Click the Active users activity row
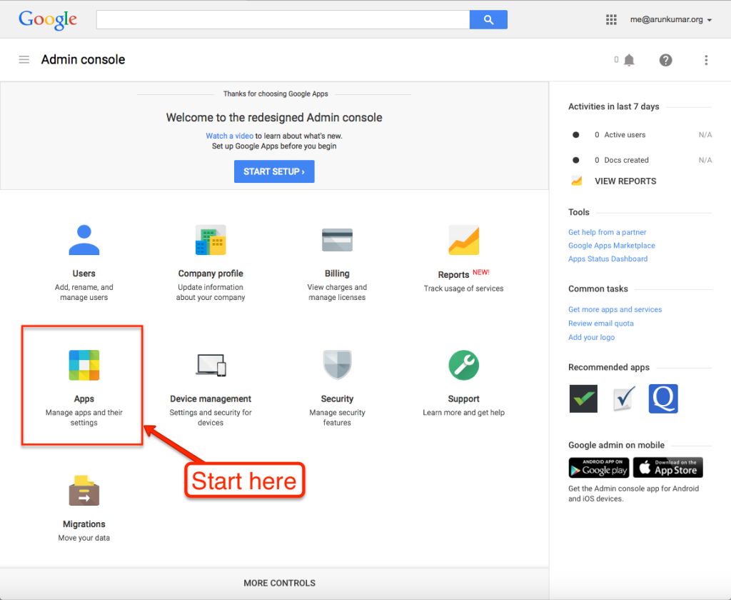 click(x=642, y=135)
